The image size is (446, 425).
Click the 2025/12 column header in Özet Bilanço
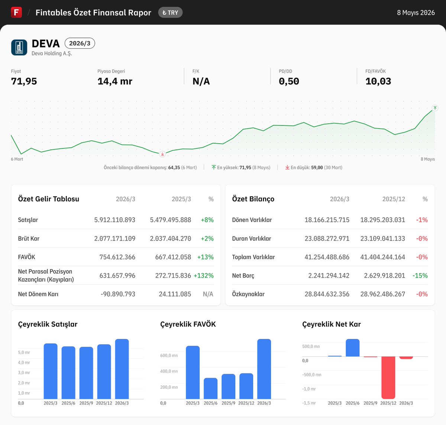(x=394, y=199)
